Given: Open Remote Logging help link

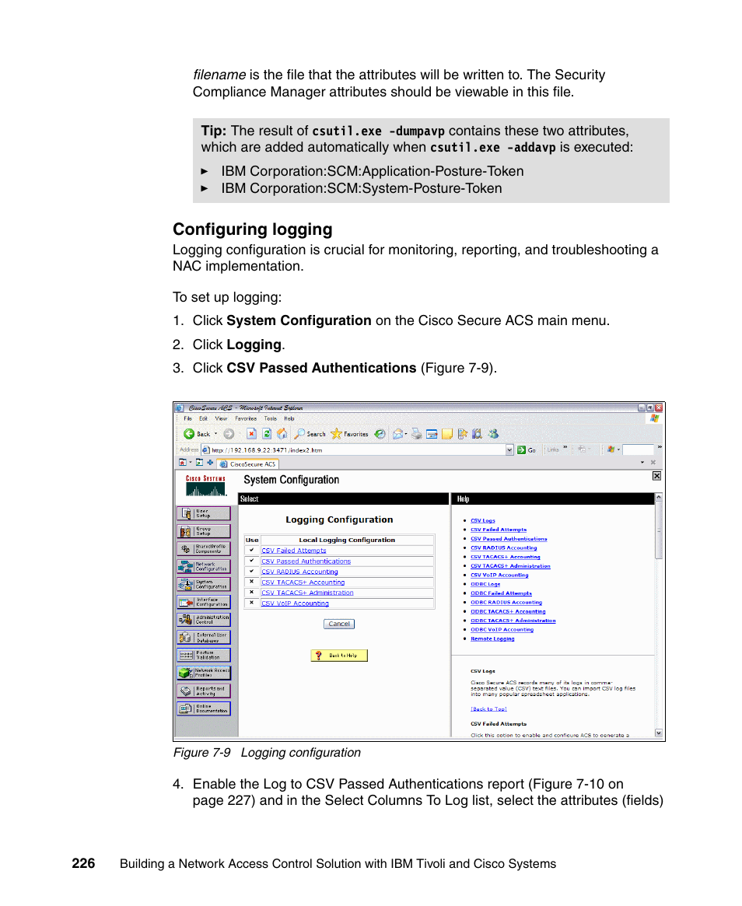Looking at the screenshot, I should tap(492, 639).
